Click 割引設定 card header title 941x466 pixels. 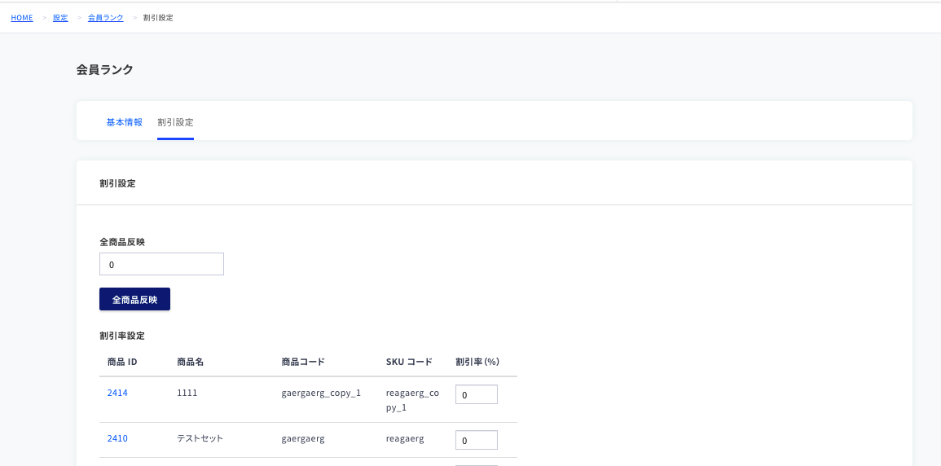point(117,183)
